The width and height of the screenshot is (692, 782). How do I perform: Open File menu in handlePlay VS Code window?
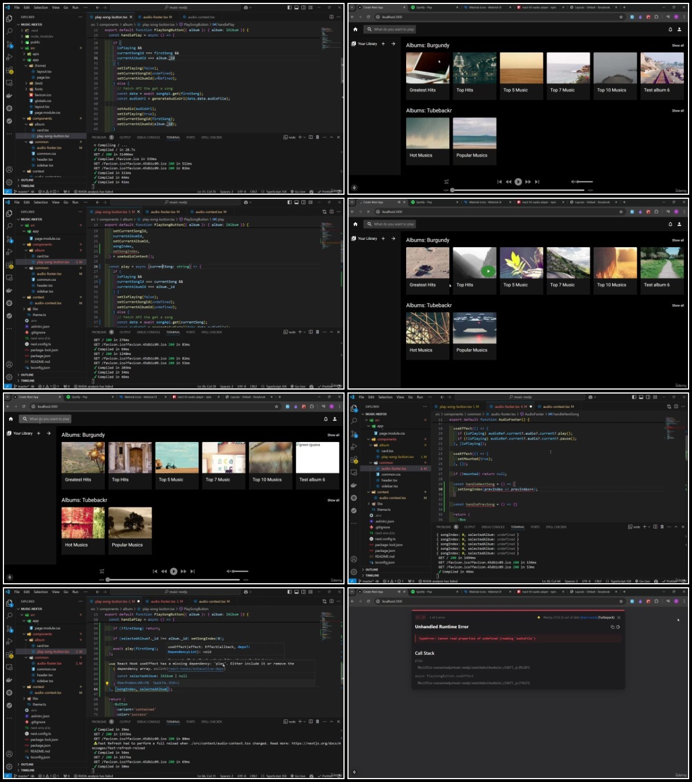pyautogui.click(x=17, y=8)
